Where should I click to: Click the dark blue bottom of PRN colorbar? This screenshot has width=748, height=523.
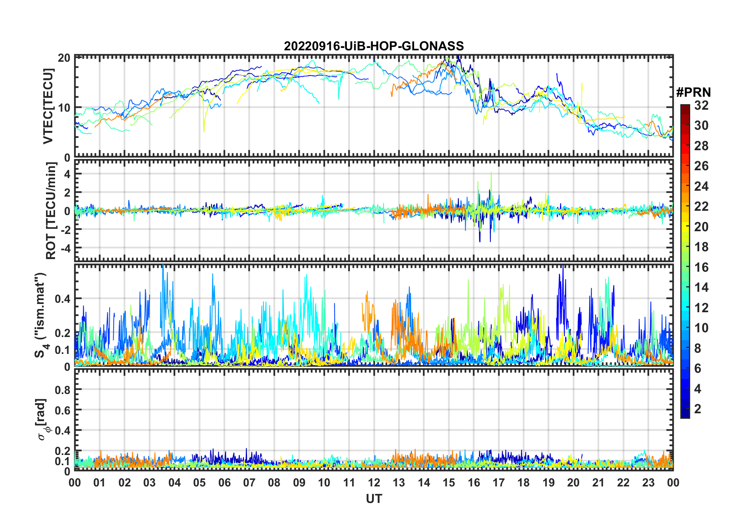[685, 414]
